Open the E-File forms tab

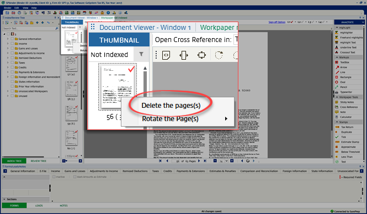coord(43,171)
